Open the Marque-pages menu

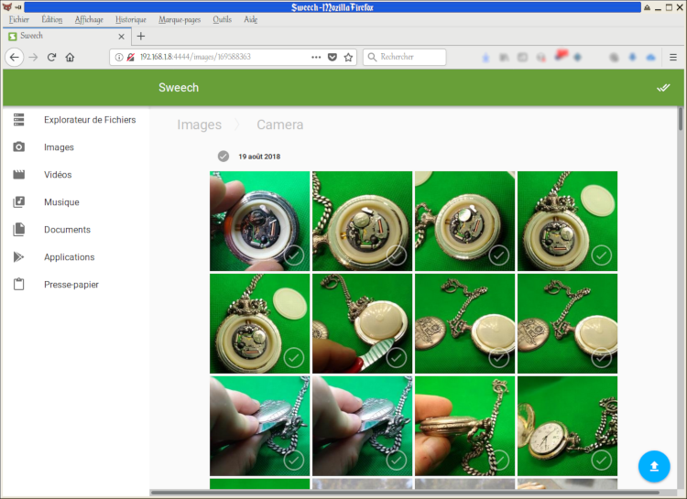tap(180, 19)
